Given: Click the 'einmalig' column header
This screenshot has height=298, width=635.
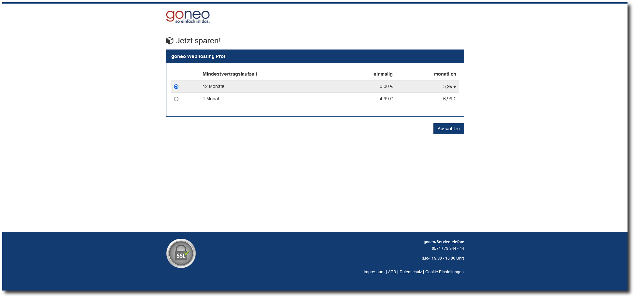Looking at the screenshot, I should [383, 74].
